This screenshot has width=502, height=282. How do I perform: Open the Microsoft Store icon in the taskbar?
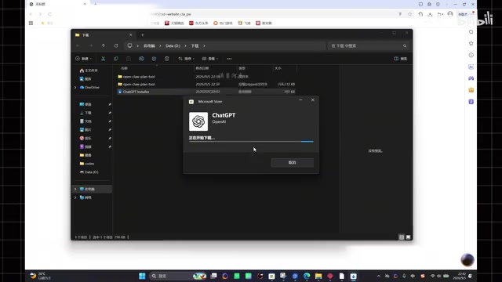271,276
